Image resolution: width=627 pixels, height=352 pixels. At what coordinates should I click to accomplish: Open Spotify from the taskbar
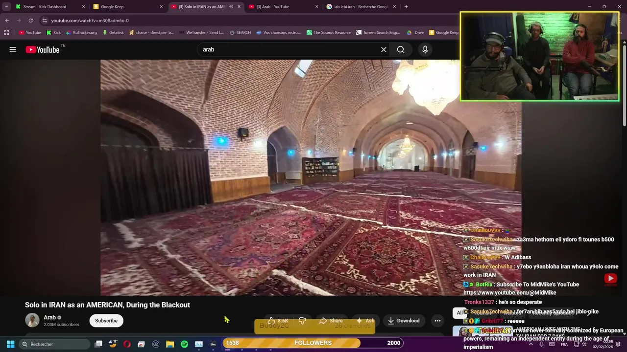click(184, 344)
